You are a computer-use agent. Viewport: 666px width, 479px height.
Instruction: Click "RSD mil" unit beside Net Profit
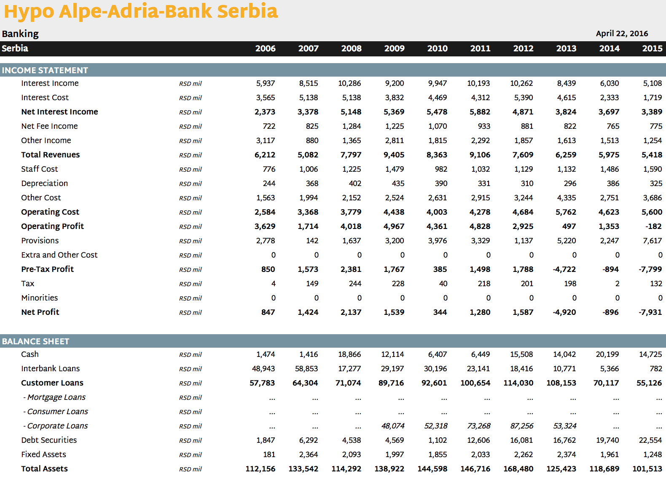pyautogui.click(x=191, y=313)
